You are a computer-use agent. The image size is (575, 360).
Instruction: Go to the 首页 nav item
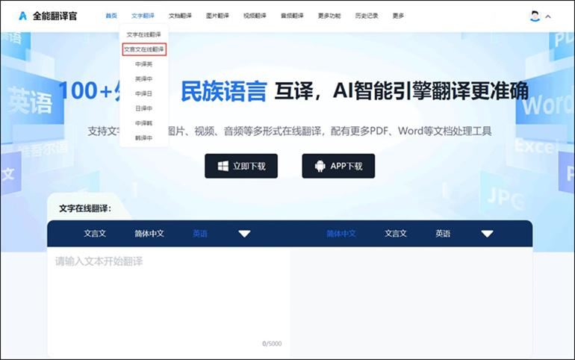[111, 16]
